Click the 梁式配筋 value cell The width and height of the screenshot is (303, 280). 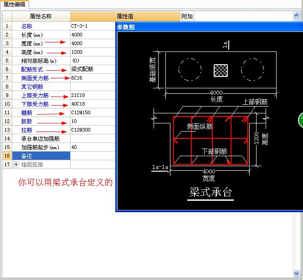point(93,69)
